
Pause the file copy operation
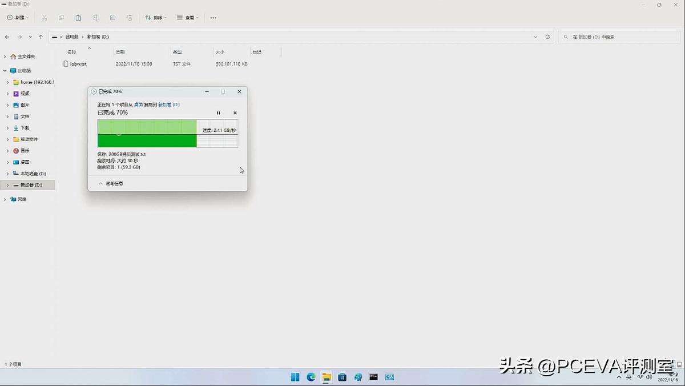pyautogui.click(x=219, y=112)
